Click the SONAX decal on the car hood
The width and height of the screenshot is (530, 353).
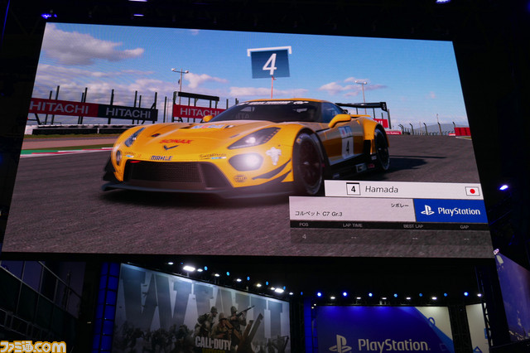[x=176, y=142]
